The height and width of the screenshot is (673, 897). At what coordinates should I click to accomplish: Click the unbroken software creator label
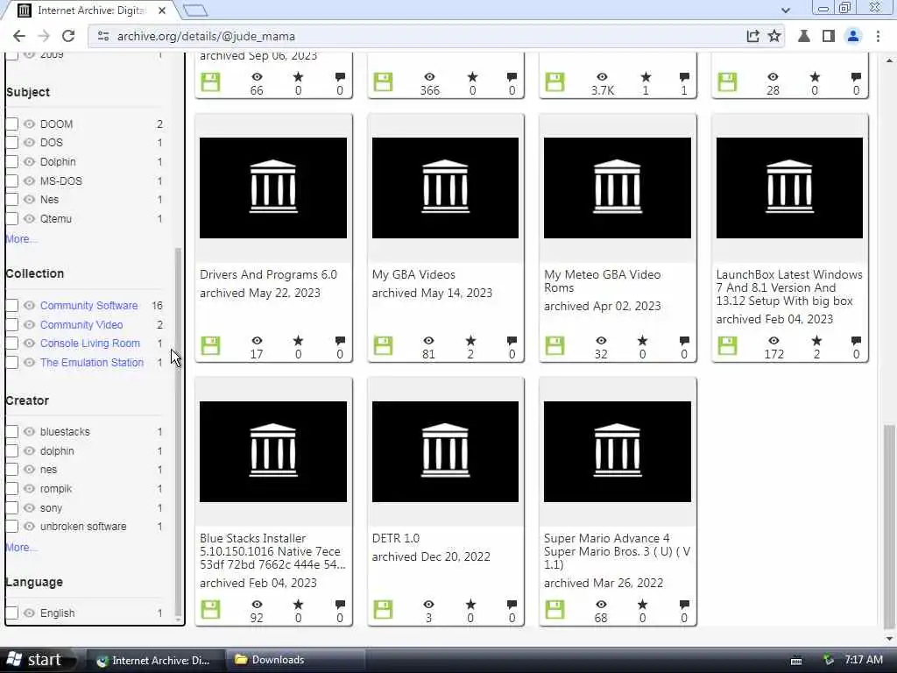pos(83,527)
